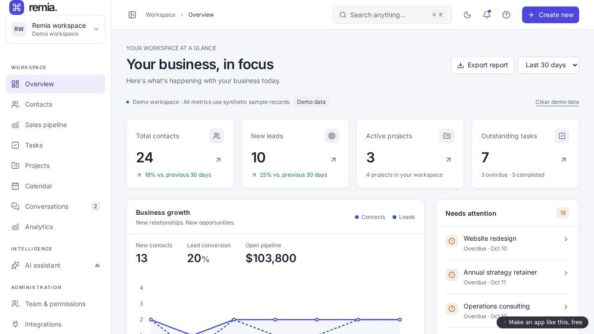This screenshot has height=334, width=594.
Task: Expand the Remia workspace switcher
Action: point(56,29)
